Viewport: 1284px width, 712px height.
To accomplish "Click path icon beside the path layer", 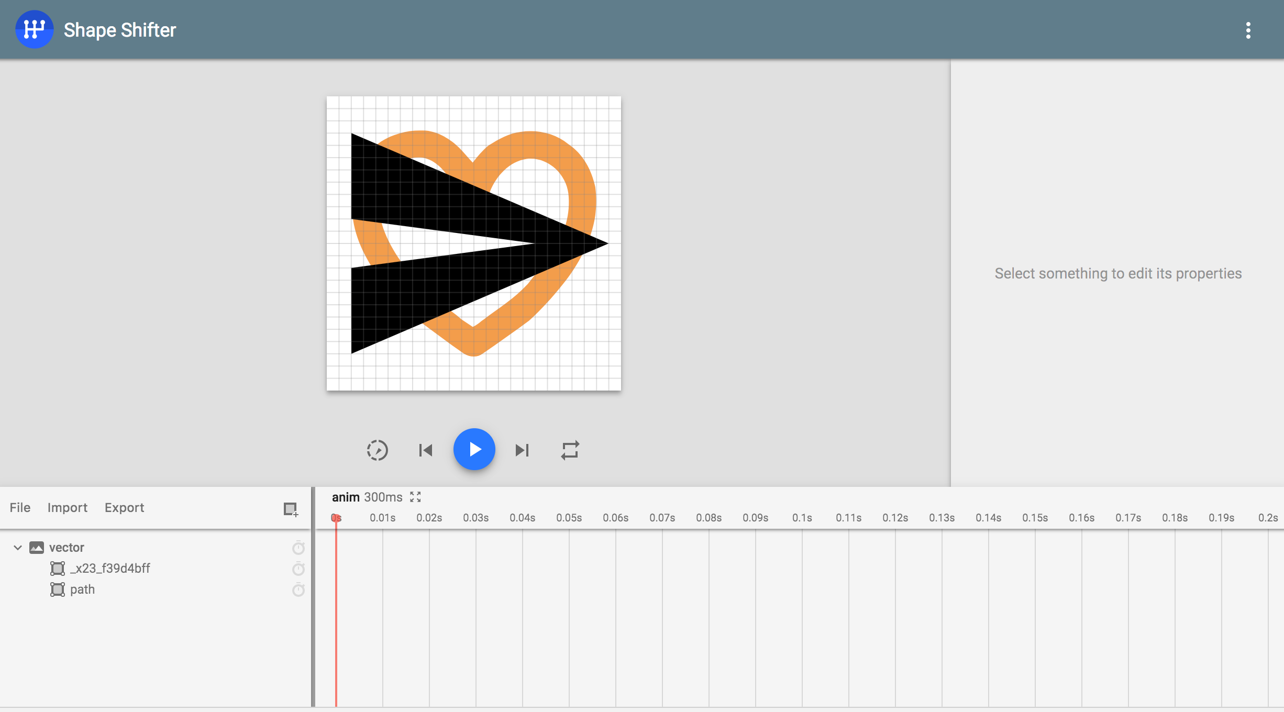I will 58,589.
